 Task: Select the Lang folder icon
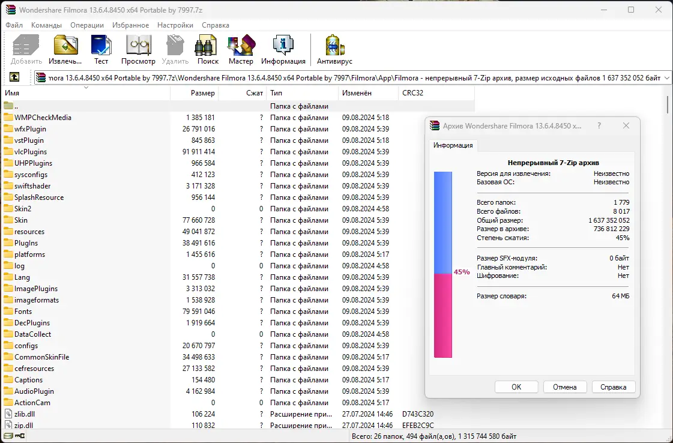(x=8, y=277)
